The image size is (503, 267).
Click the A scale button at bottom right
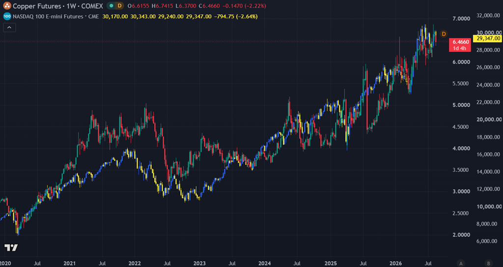point(461,263)
